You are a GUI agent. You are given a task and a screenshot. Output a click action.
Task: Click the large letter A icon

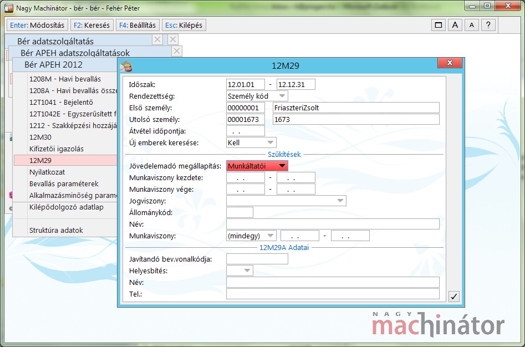click(x=455, y=25)
